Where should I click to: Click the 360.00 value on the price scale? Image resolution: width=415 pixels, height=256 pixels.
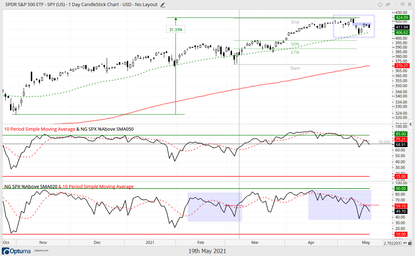pos(401,76)
